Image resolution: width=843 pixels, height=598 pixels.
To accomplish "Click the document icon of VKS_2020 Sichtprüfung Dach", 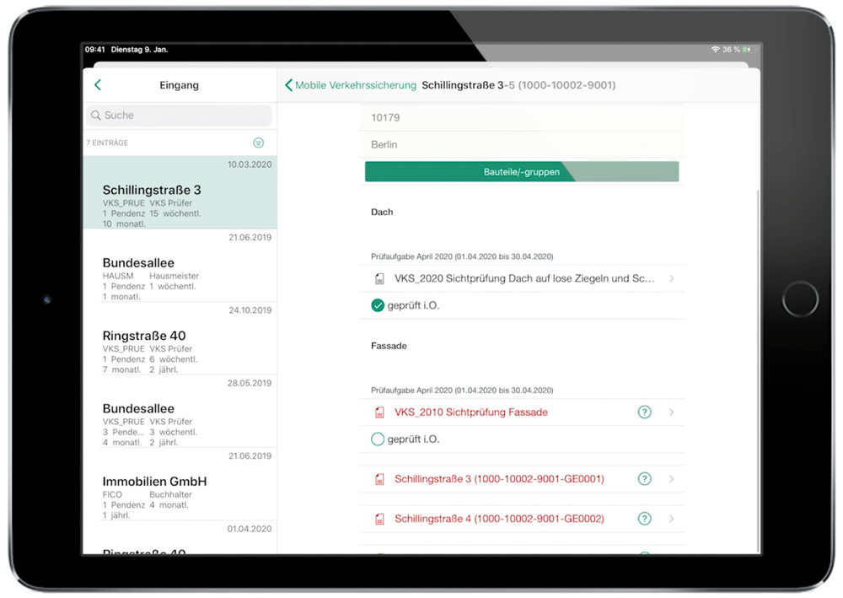I will (379, 278).
